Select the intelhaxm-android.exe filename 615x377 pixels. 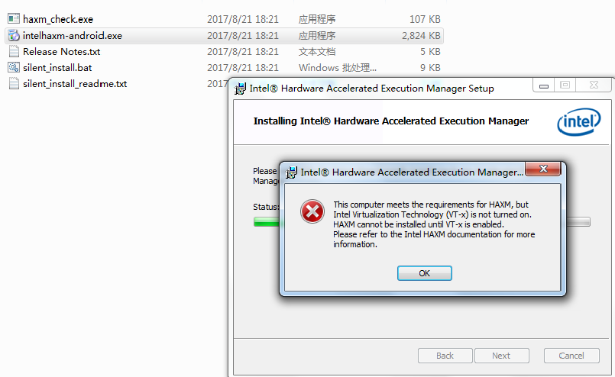[x=73, y=36]
